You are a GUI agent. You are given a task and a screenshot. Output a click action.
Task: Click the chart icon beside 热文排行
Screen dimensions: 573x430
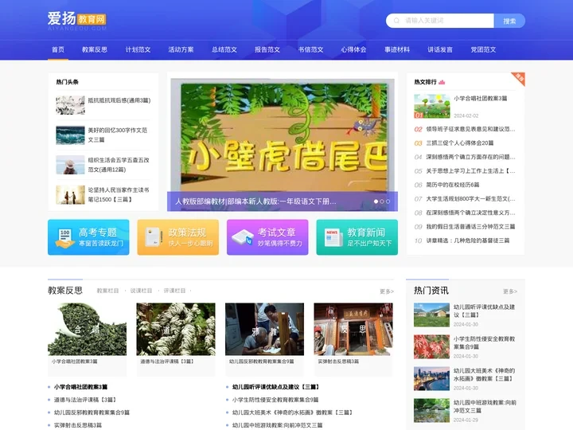tap(442, 82)
